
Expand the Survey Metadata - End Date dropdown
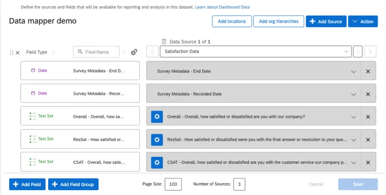[x=353, y=71]
